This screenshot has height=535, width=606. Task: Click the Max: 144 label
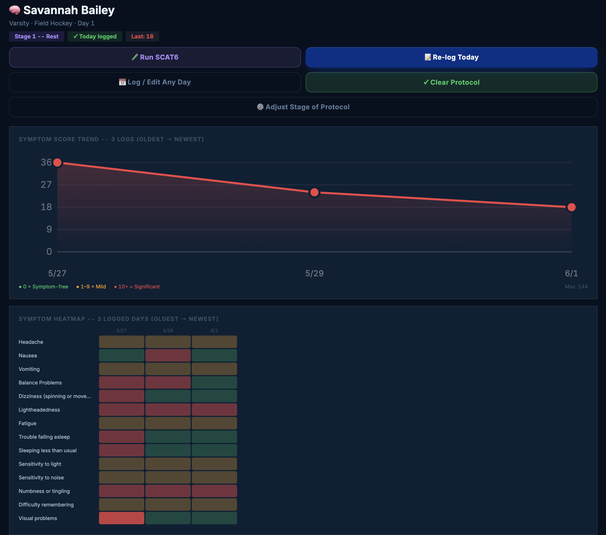click(576, 287)
